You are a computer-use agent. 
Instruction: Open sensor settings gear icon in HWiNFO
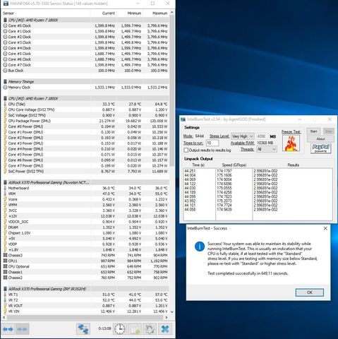tap(150, 329)
